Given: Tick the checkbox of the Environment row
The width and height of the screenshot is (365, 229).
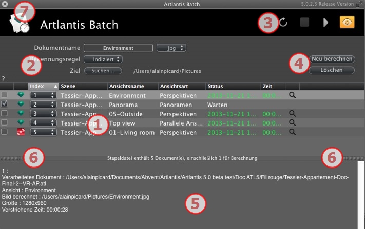Looking at the screenshot, I should pos(4,95).
